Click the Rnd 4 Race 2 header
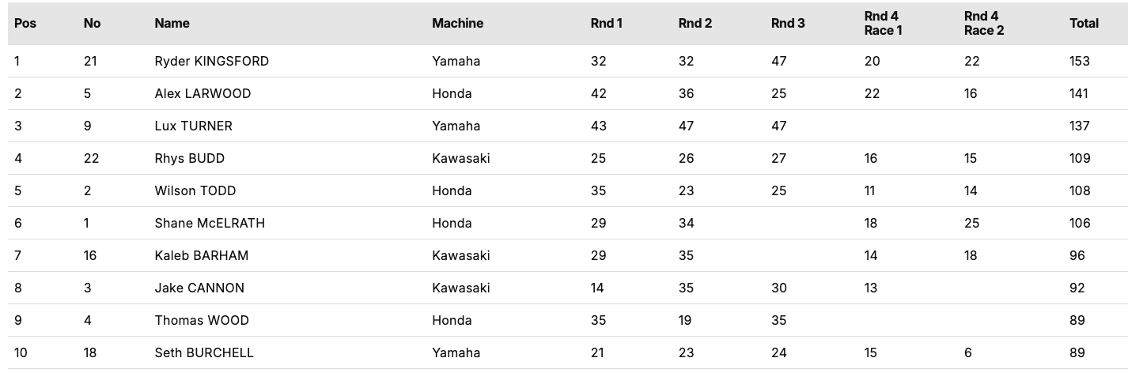Viewport: 1128px width, 373px height. tap(984, 24)
